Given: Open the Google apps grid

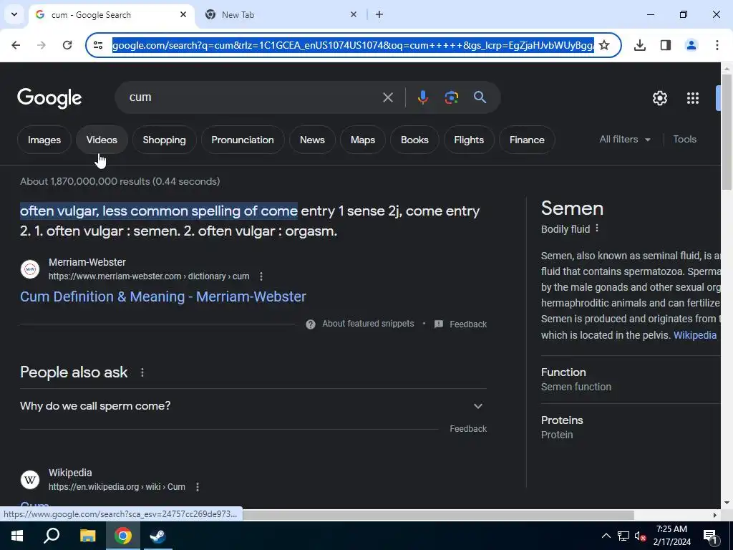Looking at the screenshot, I should click(692, 97).
